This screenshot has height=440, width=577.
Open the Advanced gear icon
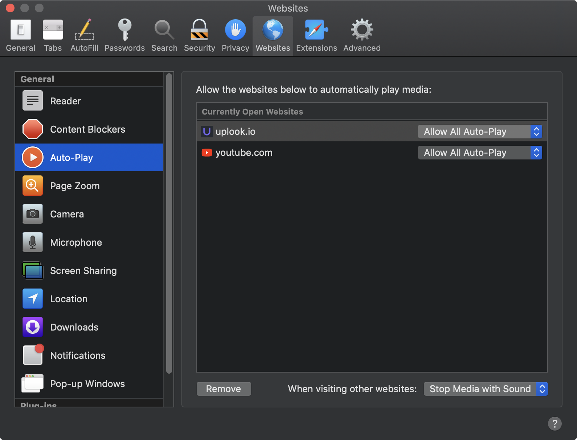point(362,30)
